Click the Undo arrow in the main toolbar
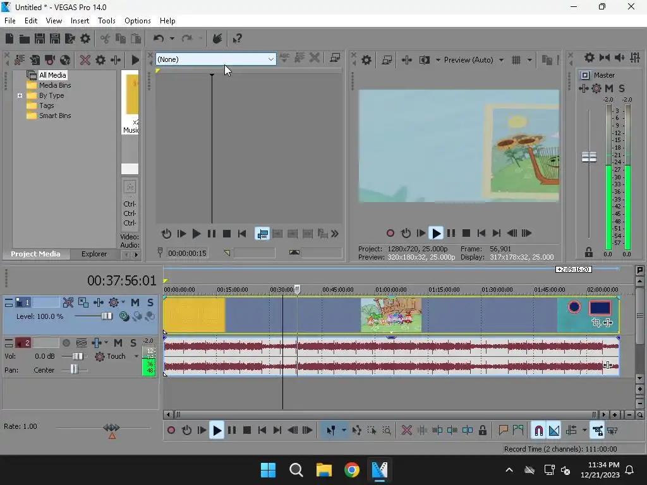Image resolution: width=647 pixels, height=485 pixels. 159,39
